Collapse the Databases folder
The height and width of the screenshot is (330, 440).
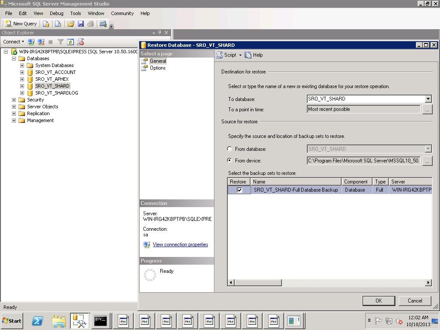click(14, 58)
